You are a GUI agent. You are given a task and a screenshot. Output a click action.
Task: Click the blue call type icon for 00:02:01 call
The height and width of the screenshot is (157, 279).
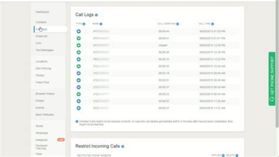[79, 80]
